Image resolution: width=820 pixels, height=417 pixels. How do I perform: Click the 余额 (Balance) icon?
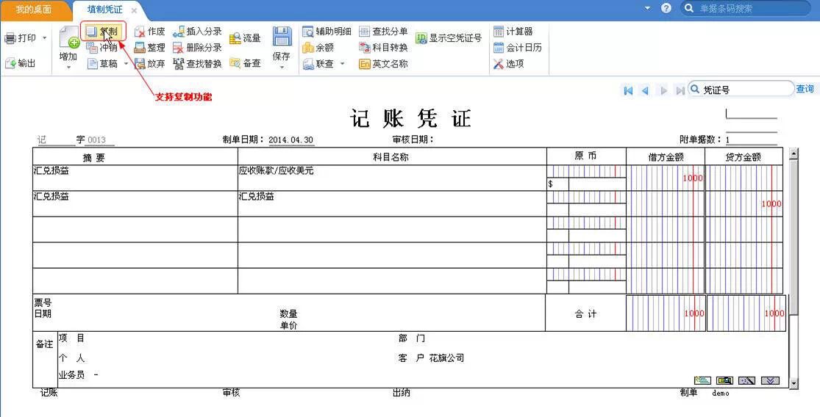(308, 48)
